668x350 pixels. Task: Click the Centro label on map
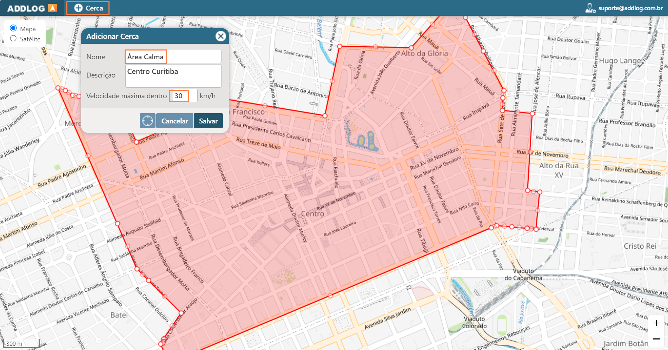pyautogui.click(x=312, y=214)
